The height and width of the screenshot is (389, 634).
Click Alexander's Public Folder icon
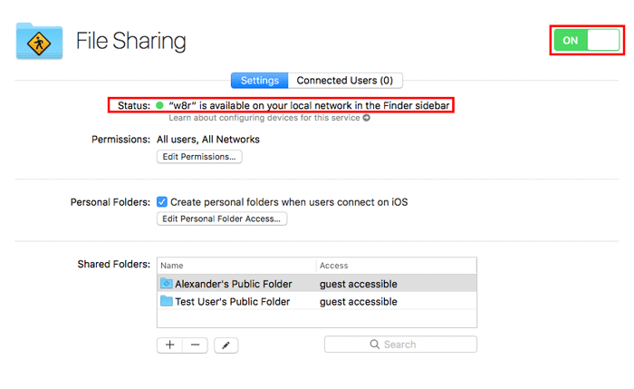(166, 283)
